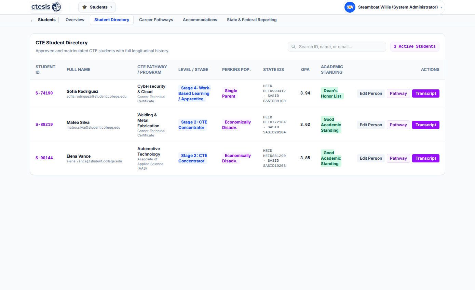Click the graduation cap icon in Students selector
The width and height of the screenshot is (475, 290).
85,7
